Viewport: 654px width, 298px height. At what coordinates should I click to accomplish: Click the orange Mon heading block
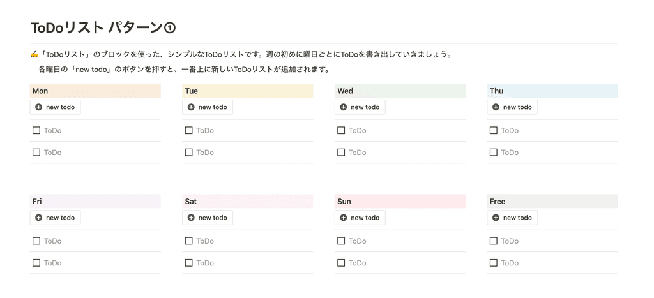tap(95, 91)
